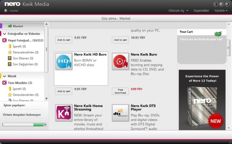232x144 pixels.
Task: Open the Nero Kwik Home Streaming icon
Action: point(64,113)
